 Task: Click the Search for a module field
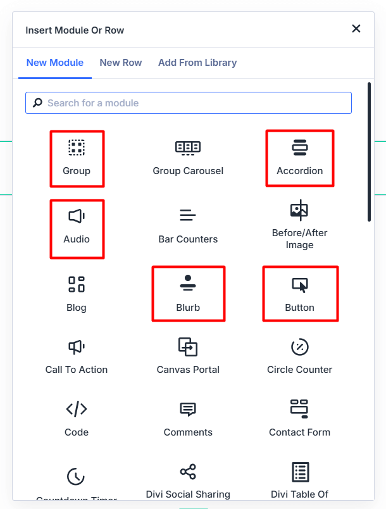189,103
